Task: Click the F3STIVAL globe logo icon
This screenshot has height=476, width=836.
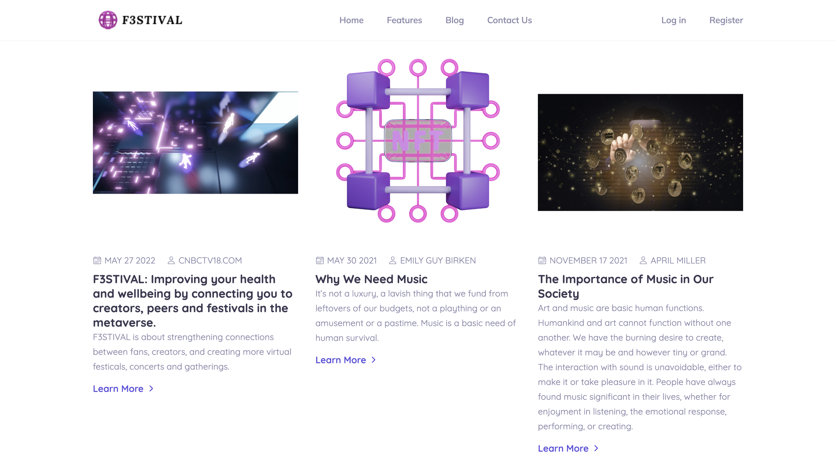Action: coord(108,20)
